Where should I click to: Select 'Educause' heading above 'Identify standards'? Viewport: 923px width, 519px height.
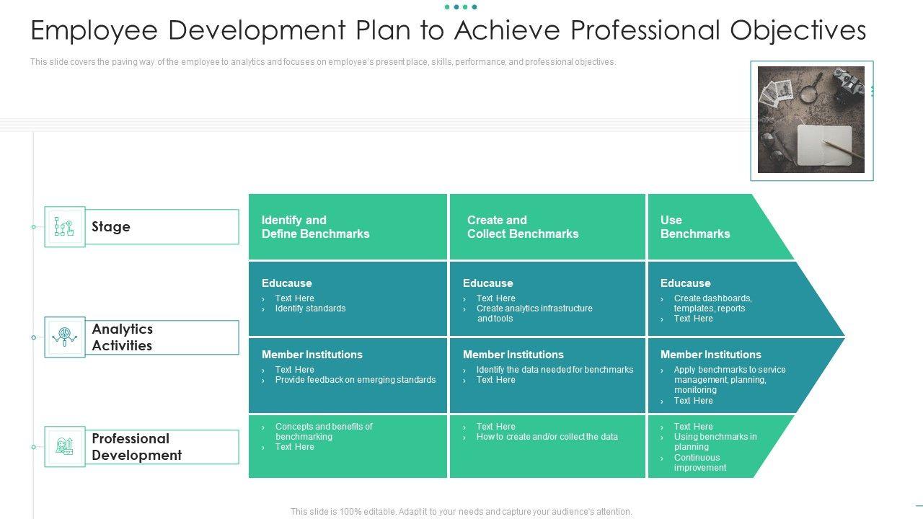pyautogui.click(x=287, y=283)
